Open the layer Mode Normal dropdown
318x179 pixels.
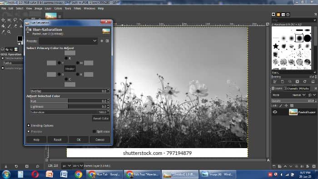(x=298, y=95)
